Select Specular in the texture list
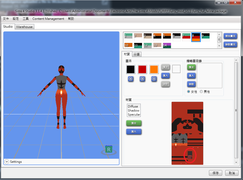The height and width of the screenshot is (180, 243). [134, 115]
